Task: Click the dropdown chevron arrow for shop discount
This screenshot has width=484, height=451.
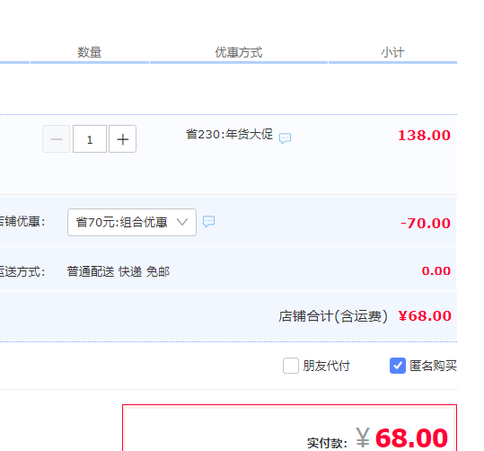Action: (x=182, y=222)
